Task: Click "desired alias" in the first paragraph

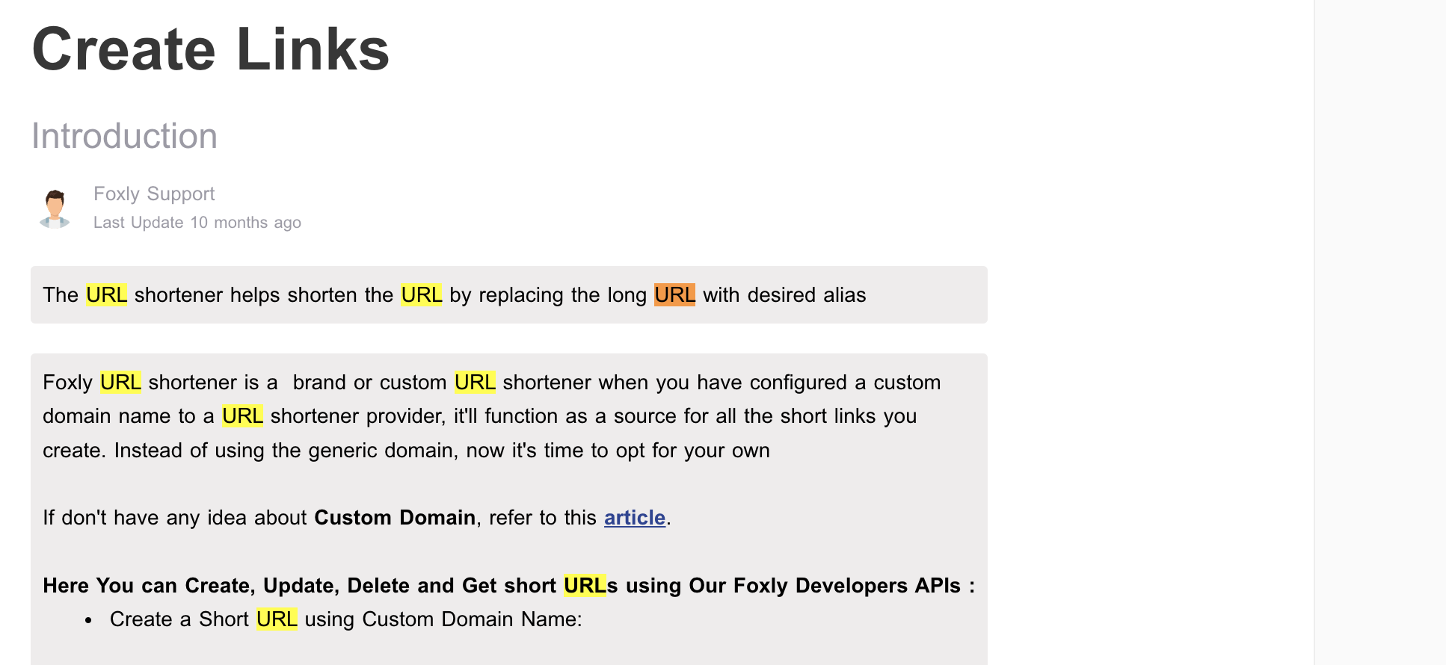Action: [x=806, y=295]
